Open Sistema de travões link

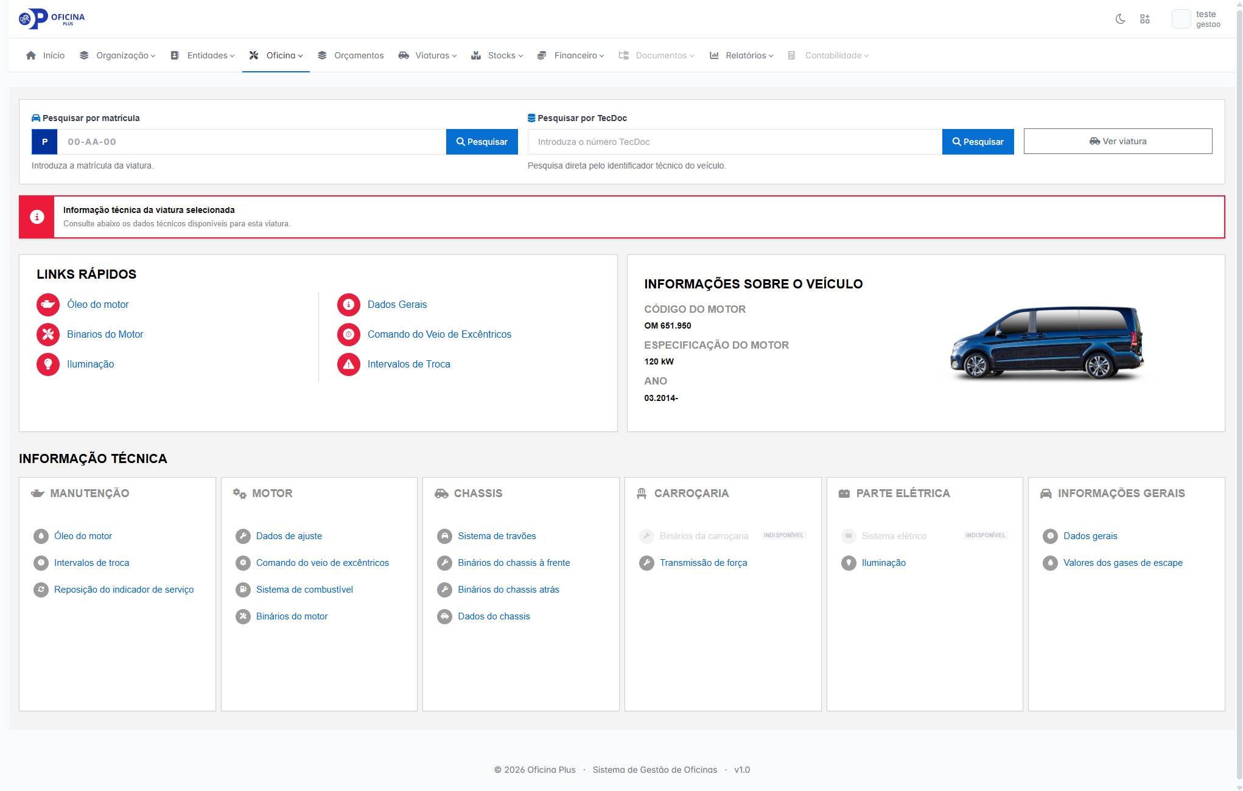click(497, 536)
